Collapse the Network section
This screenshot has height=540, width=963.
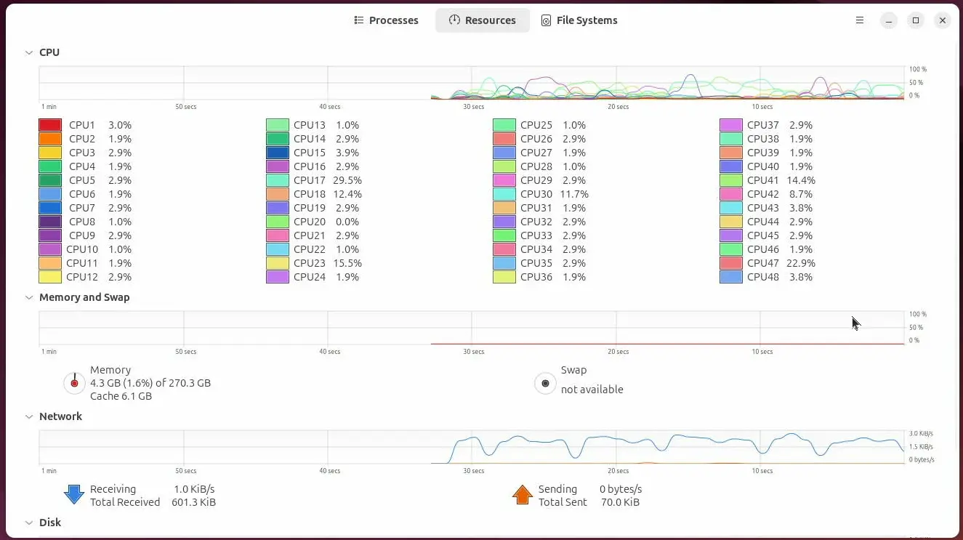[29, 416]
